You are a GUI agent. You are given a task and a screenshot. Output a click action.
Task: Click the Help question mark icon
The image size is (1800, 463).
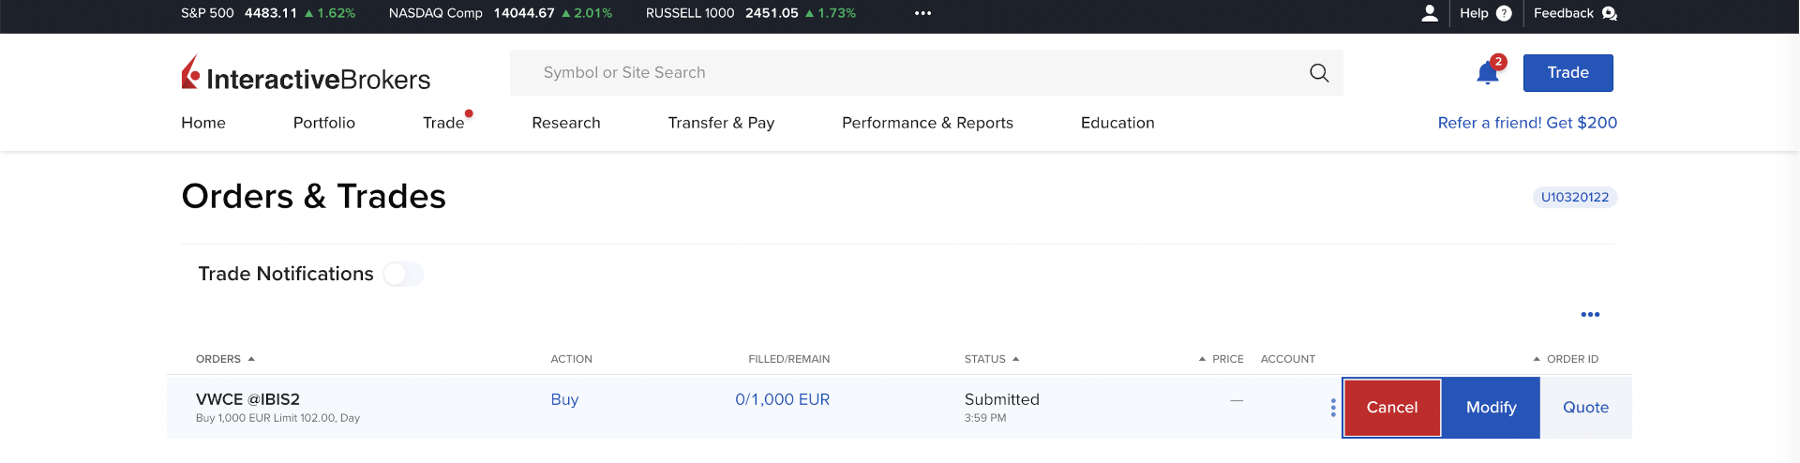point(1504,13)
